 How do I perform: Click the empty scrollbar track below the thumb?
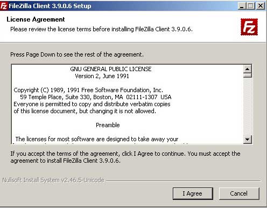[248, 106]
